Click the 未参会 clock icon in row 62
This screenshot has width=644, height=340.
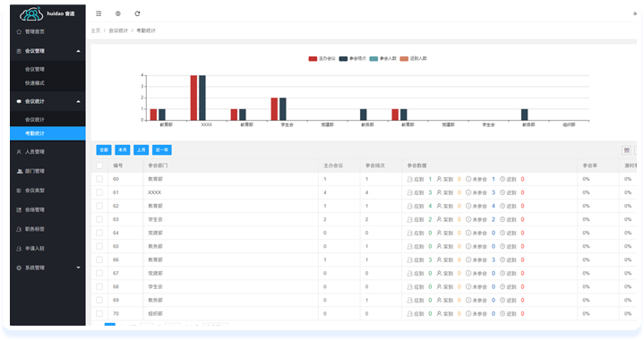pyautogui.click(x=468, y=206)
